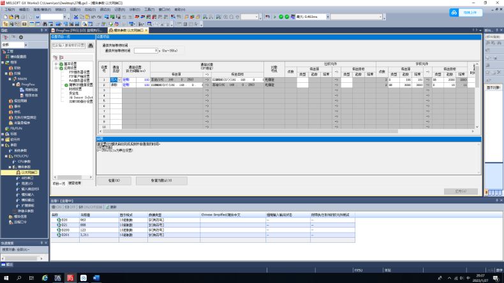
Task: Click the 输出 panel tab at bottom left
Action: tap(7, 265)
